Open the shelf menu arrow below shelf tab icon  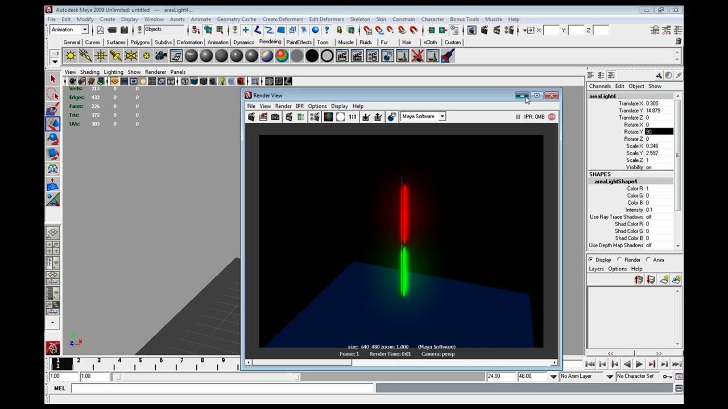(55, 61)
